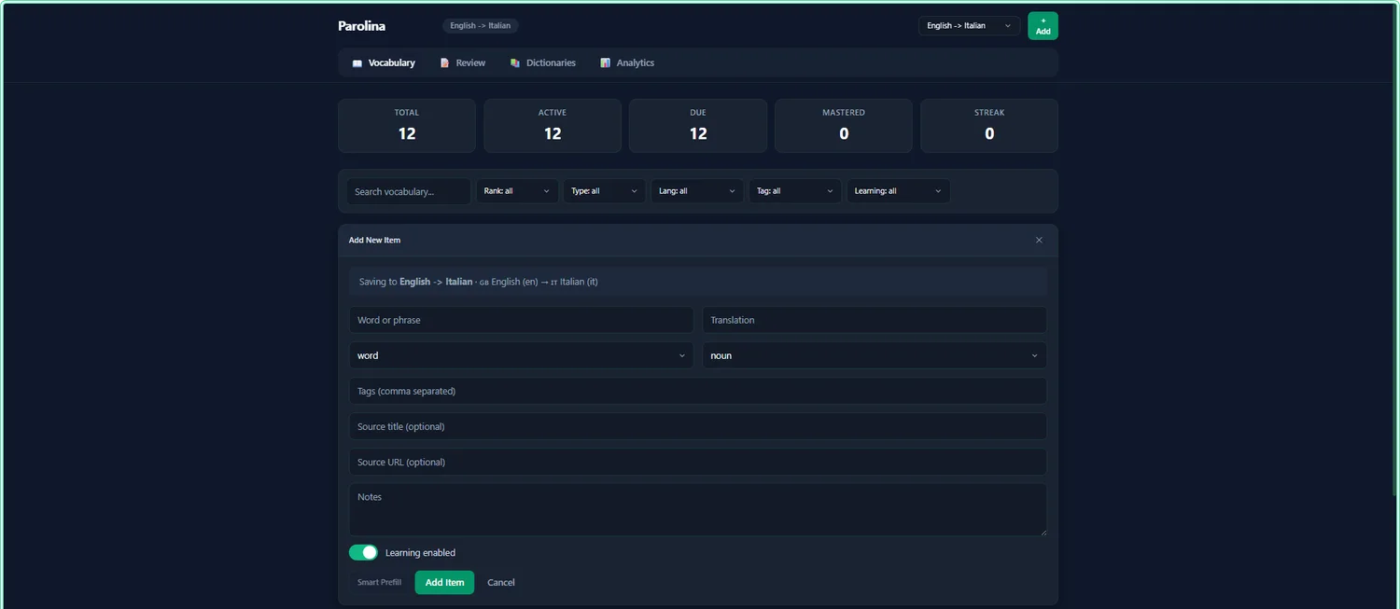1400x609 pixels.
Task: Open the Type: all filter dropdown
Action: coord(605,191)
